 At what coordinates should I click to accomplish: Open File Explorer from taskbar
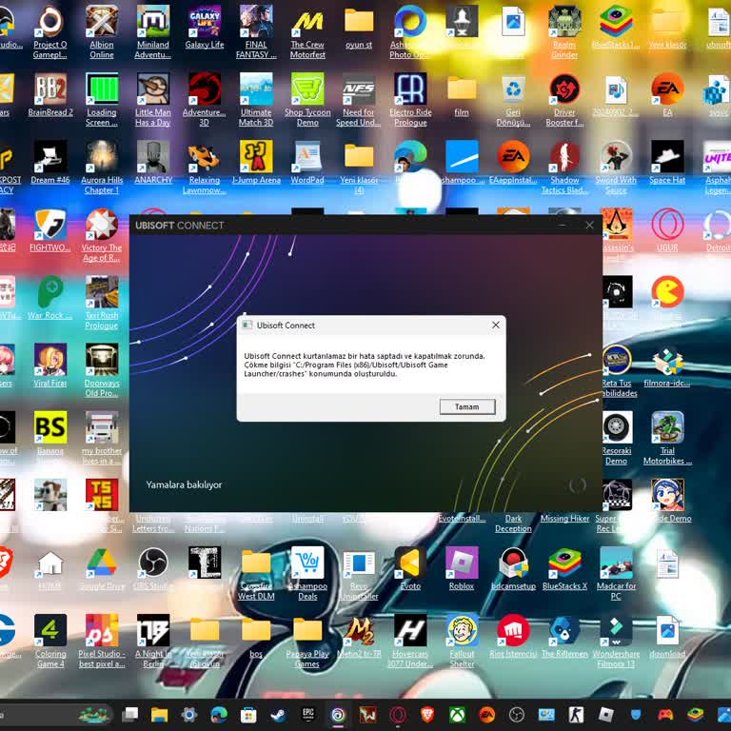point(160,715)
